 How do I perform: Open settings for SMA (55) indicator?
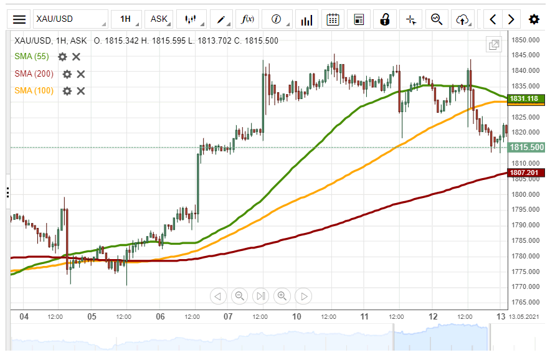pyautogui.click(x=62, y=57)
